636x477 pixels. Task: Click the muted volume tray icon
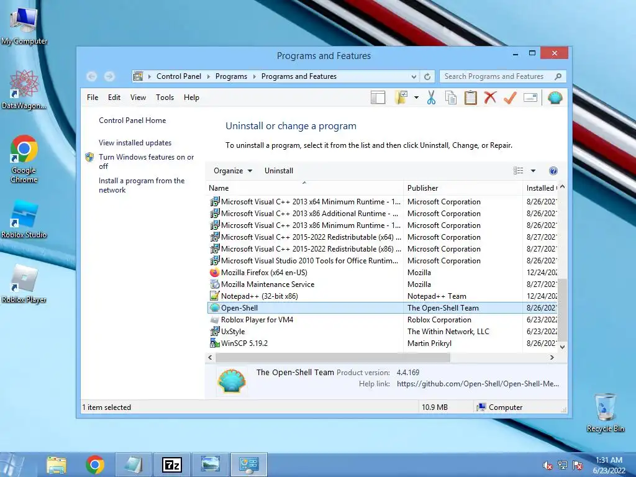click(x=548, y=466)
